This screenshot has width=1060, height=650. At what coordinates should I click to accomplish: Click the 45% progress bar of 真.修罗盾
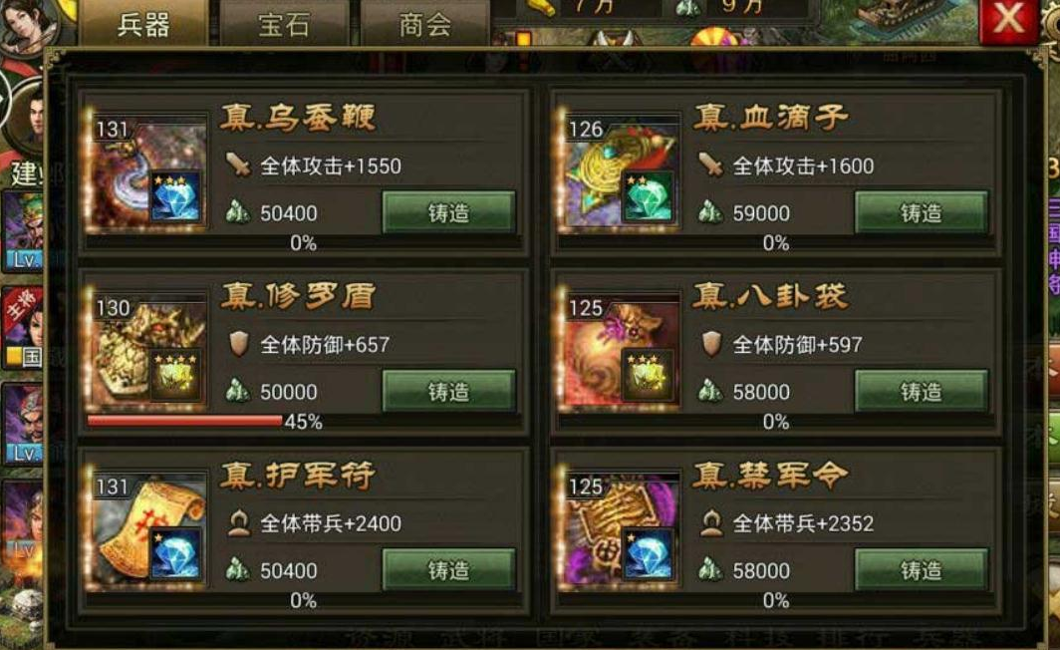pyautogui.click(x=303, y=422)
